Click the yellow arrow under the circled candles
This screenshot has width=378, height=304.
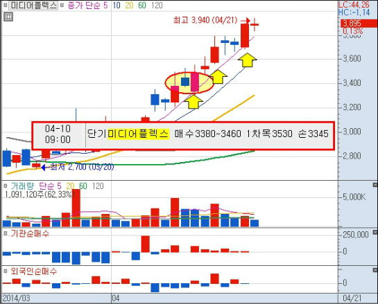click(193, 102)
